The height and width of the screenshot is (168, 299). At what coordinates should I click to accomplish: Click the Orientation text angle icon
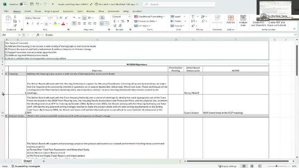pos(90,18)
